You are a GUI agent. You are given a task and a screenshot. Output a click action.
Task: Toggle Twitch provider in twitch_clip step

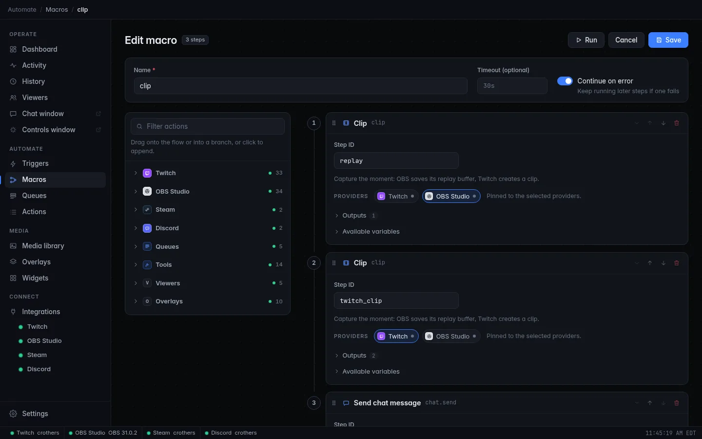(396, 336)
